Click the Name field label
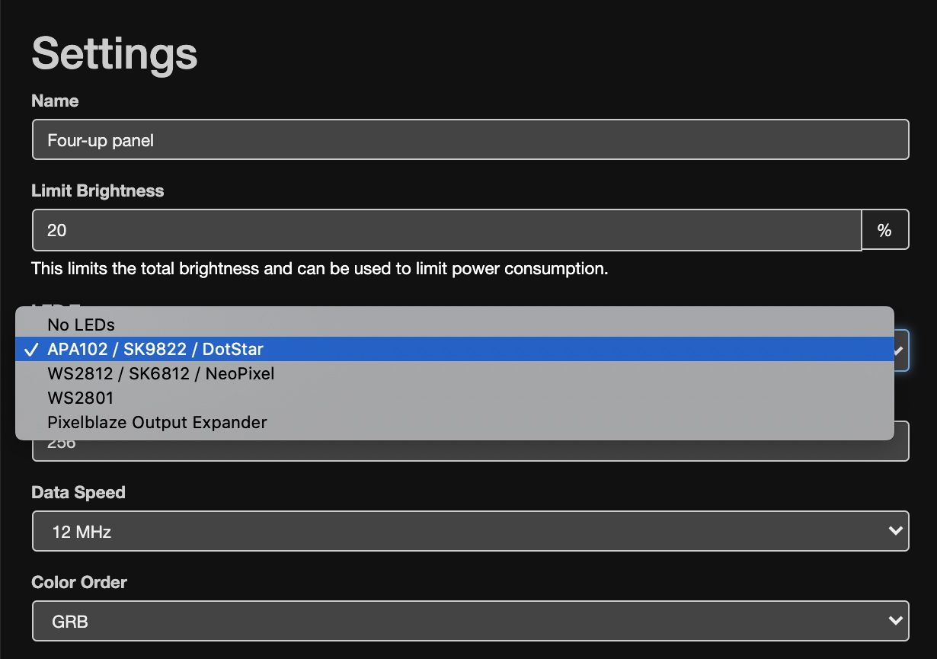Viewport: 937px width, 659px height. (55, 101)
